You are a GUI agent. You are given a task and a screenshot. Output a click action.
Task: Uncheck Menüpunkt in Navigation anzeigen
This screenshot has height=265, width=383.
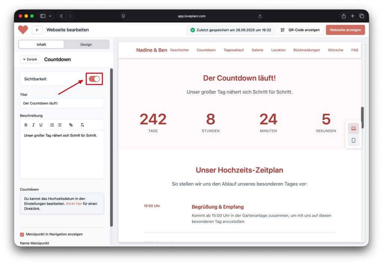[22, 234]
